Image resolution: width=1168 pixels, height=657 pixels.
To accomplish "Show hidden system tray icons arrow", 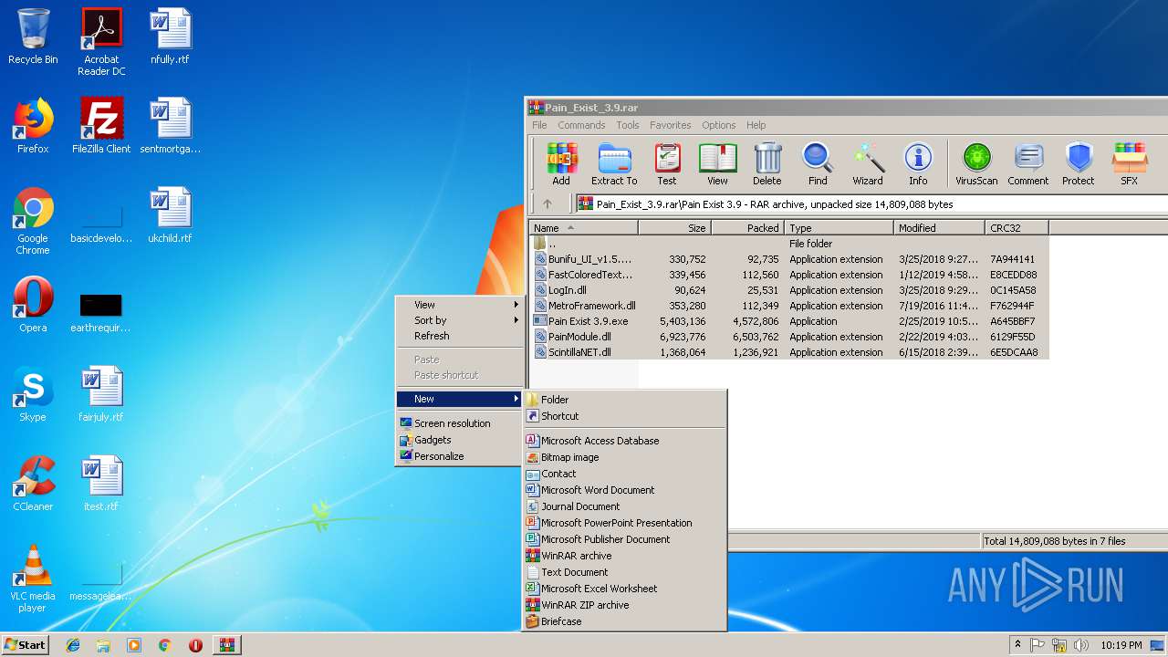I will [1017, 645].
